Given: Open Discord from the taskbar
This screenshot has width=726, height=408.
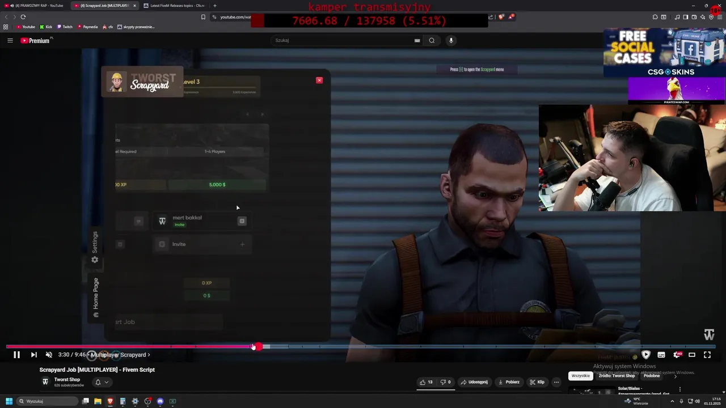Looking at the screenshot, I should [160, 401].
